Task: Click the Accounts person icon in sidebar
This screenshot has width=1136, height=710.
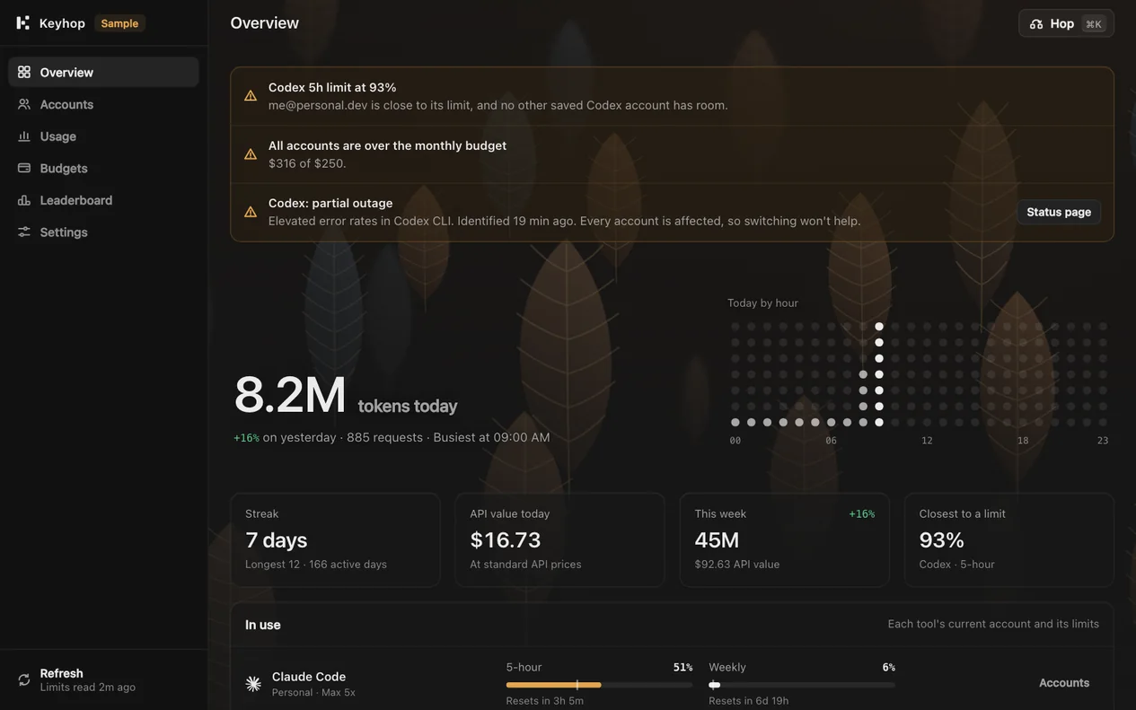Action: [x=24, y=104]
